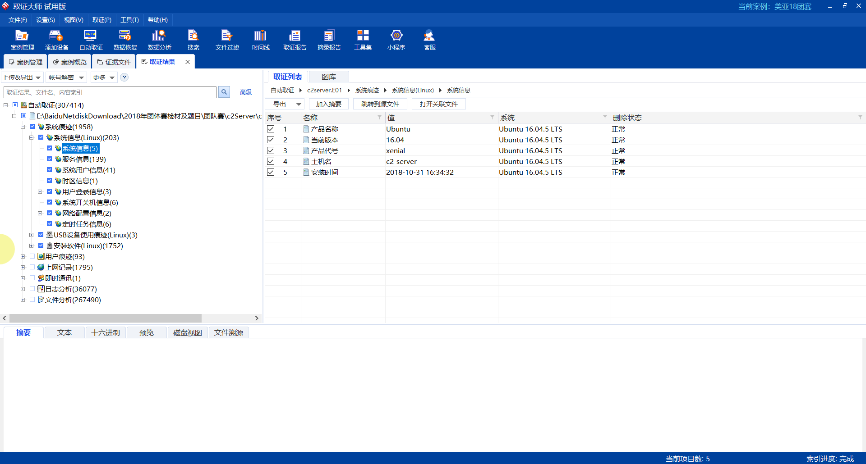
Task: Switch to the 图库 tab
Action: pyautogui.click(x=329, y=77)
